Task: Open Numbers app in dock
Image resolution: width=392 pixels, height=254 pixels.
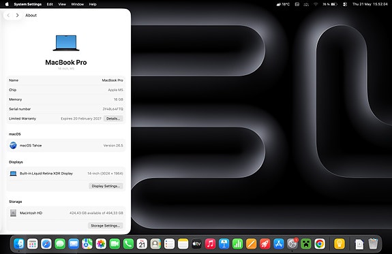Action: coord(237,244)
